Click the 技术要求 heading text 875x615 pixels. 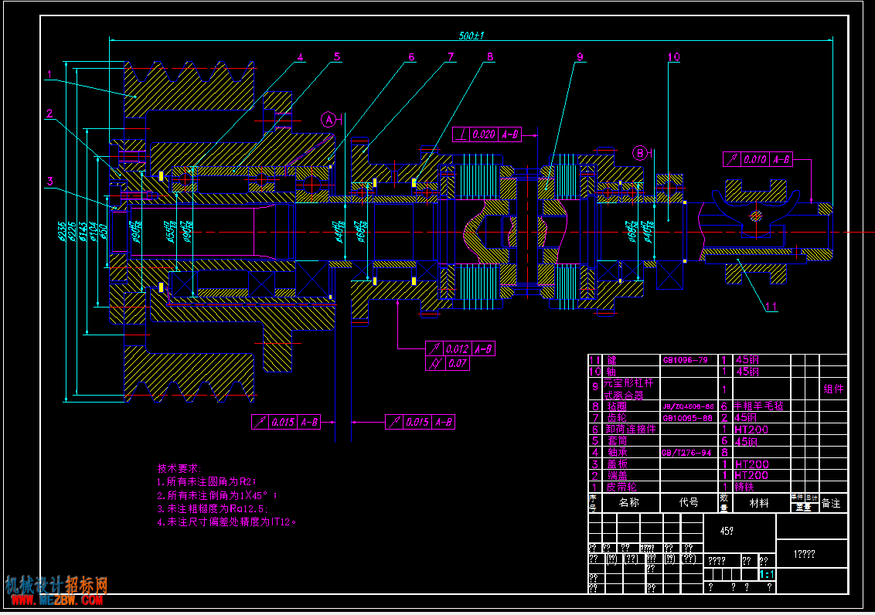pos(179,468)
